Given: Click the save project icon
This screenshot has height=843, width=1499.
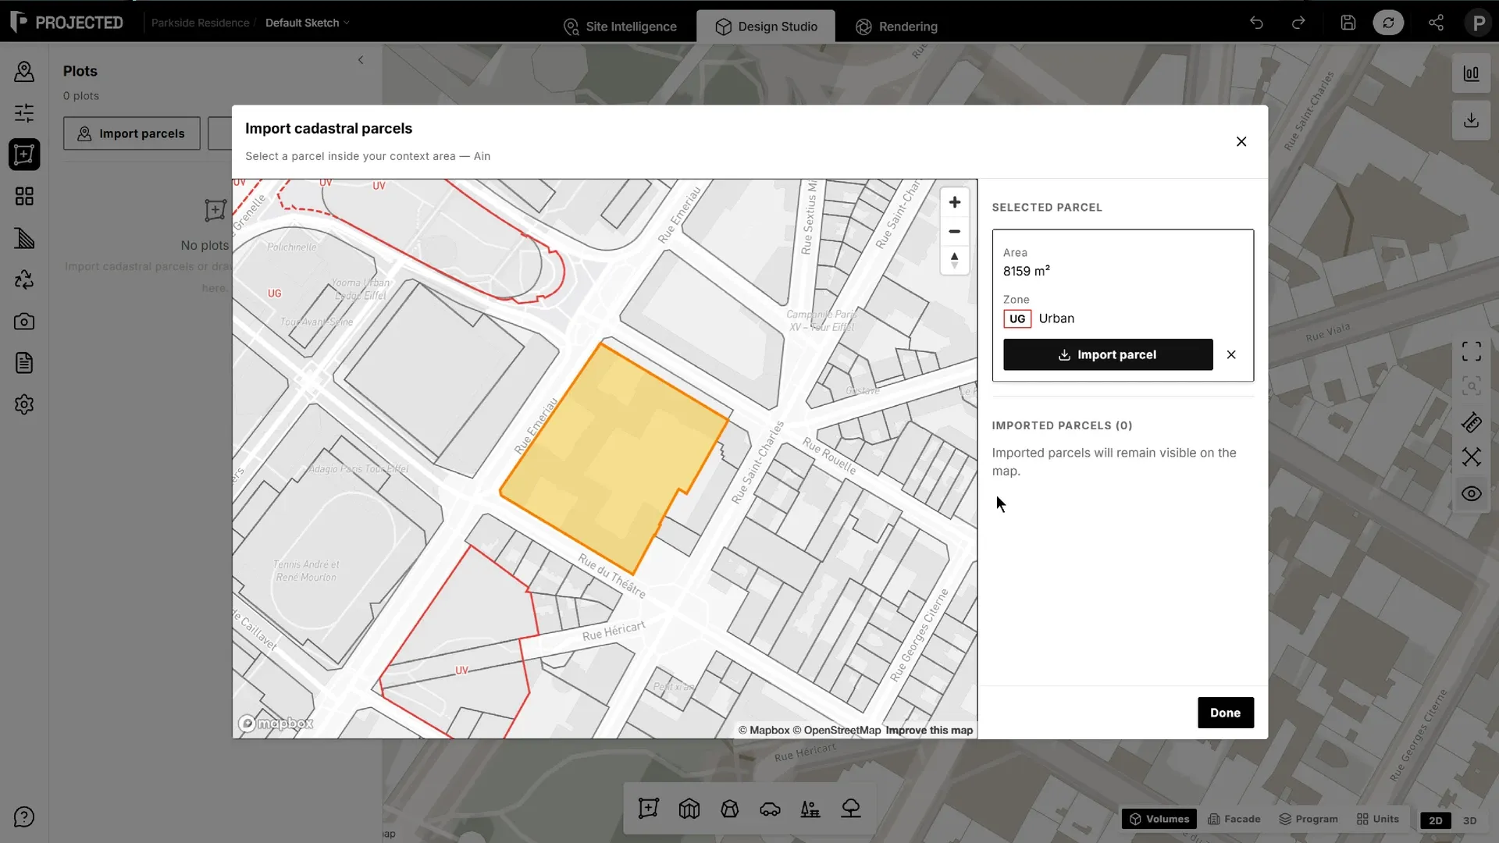Looking at the screenshot, I should click(1348, 23).
